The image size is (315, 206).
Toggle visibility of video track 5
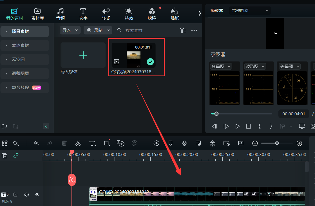37,194
